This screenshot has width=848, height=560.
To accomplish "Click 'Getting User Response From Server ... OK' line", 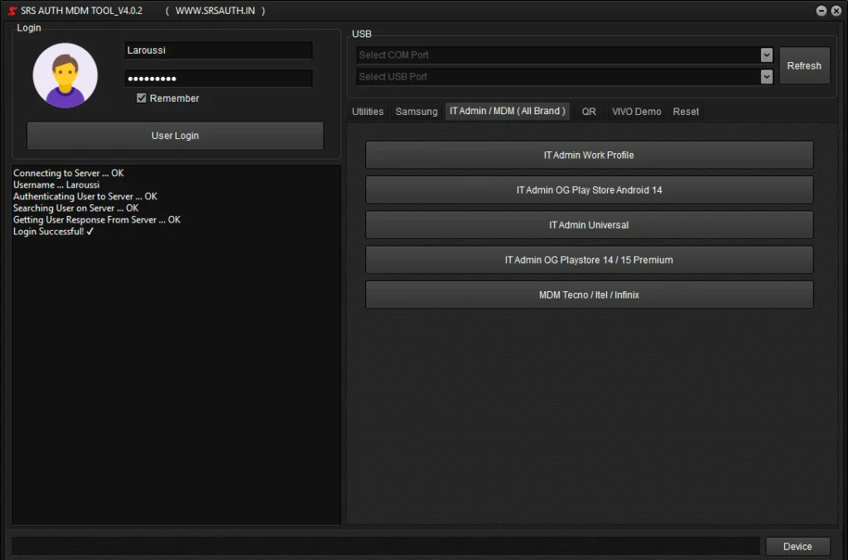I will click(x=97, y=220).
